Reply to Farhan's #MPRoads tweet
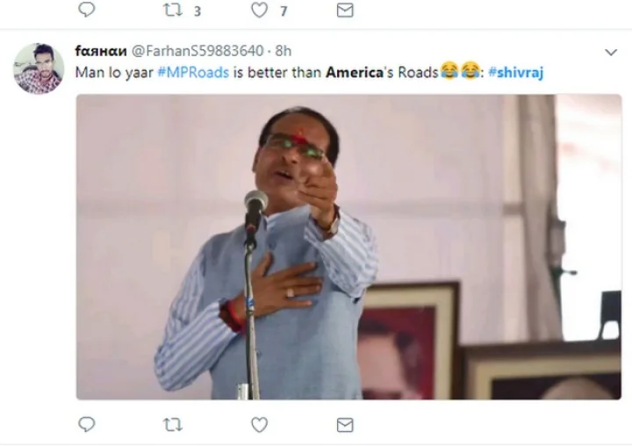The height and width of the screenshot is (446, 632). pos(86,424)
